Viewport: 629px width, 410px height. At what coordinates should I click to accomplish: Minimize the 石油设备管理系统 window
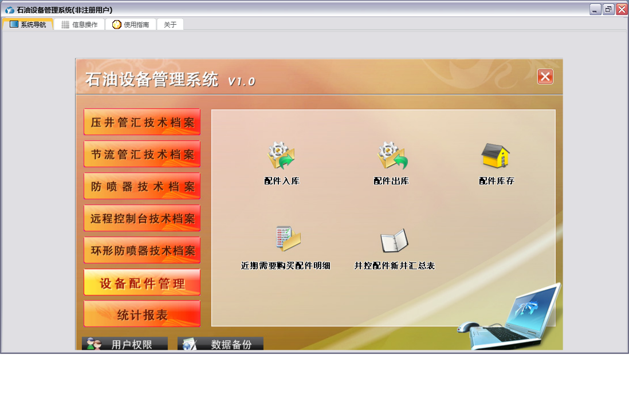(x=595, y=9)
